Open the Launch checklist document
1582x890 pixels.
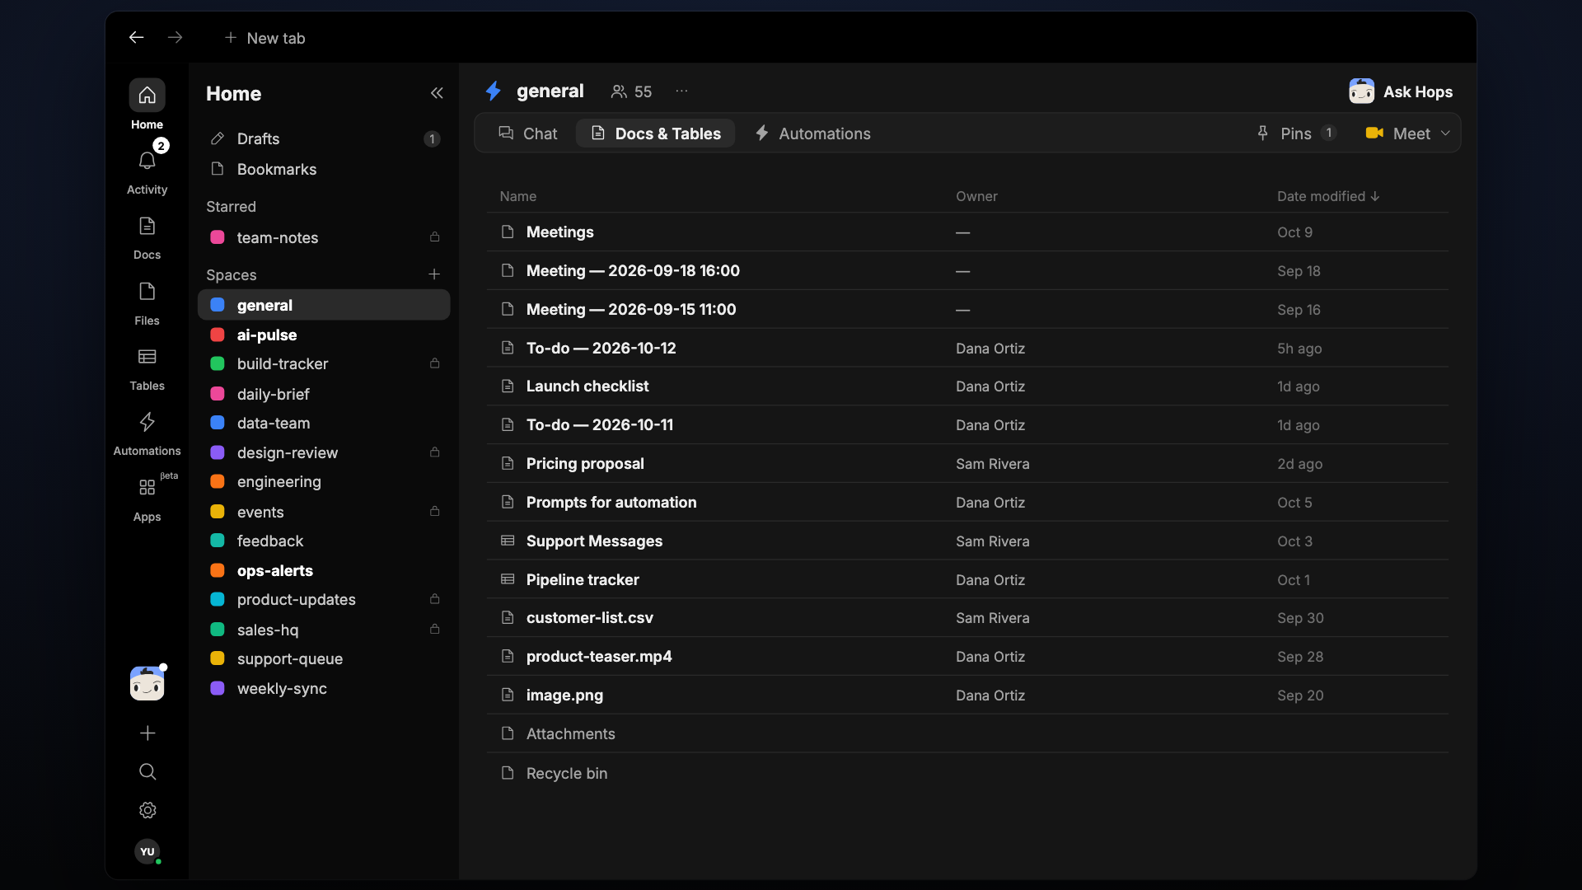click(967, 386)
